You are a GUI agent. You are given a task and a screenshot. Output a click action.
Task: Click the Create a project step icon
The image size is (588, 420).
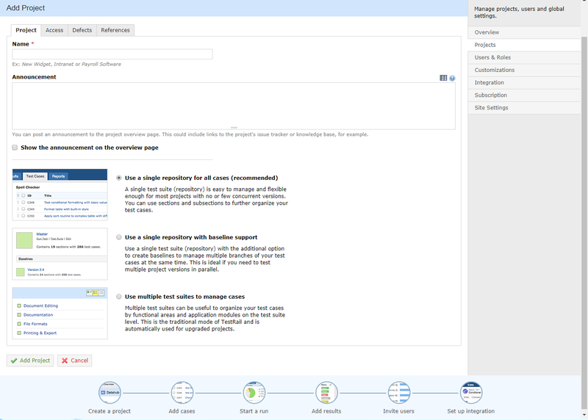click(110, 393)
